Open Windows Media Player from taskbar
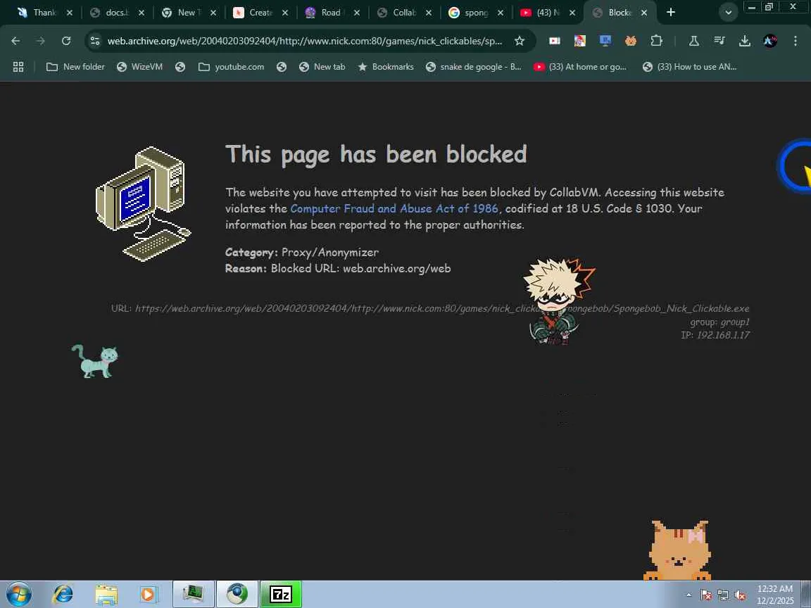The height and width of the screenshot is (608, 811). click(x=149, y=595)
